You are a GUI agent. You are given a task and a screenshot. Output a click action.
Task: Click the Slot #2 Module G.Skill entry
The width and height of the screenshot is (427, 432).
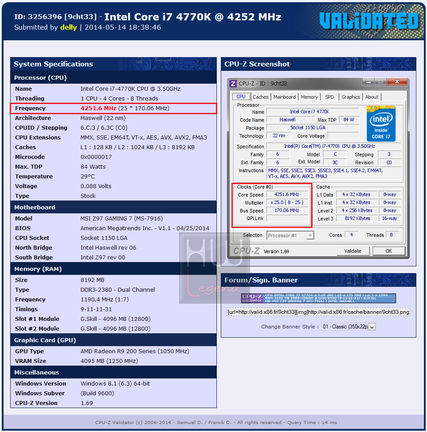[x=115, y=329]
